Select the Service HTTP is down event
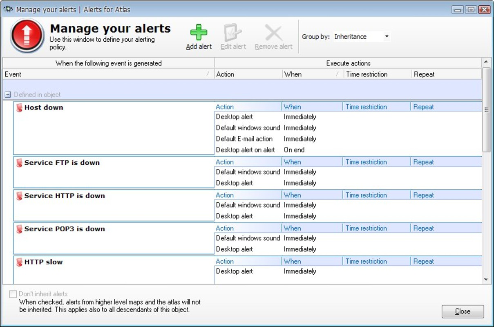494x327 pixels. click(x=65, y=196)
